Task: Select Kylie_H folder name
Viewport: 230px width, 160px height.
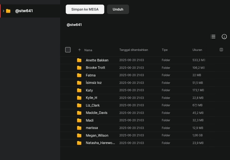Action: (91, 98)
